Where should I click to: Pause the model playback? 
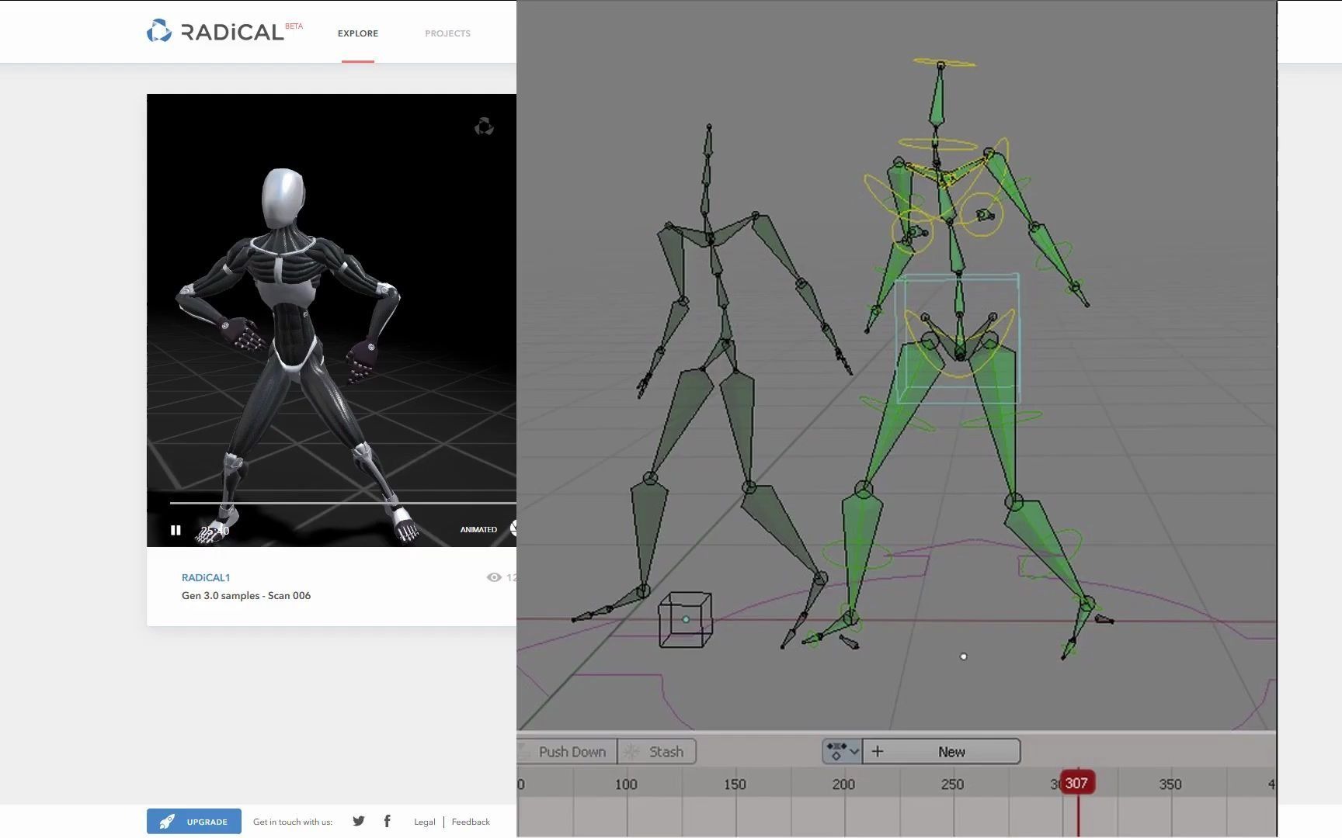176,529
